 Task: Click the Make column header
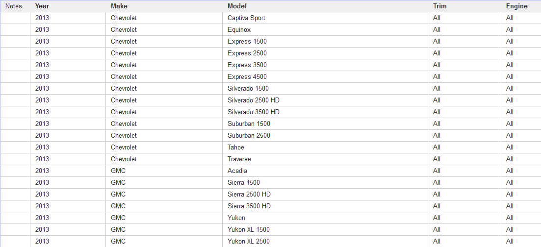[119, 6]
